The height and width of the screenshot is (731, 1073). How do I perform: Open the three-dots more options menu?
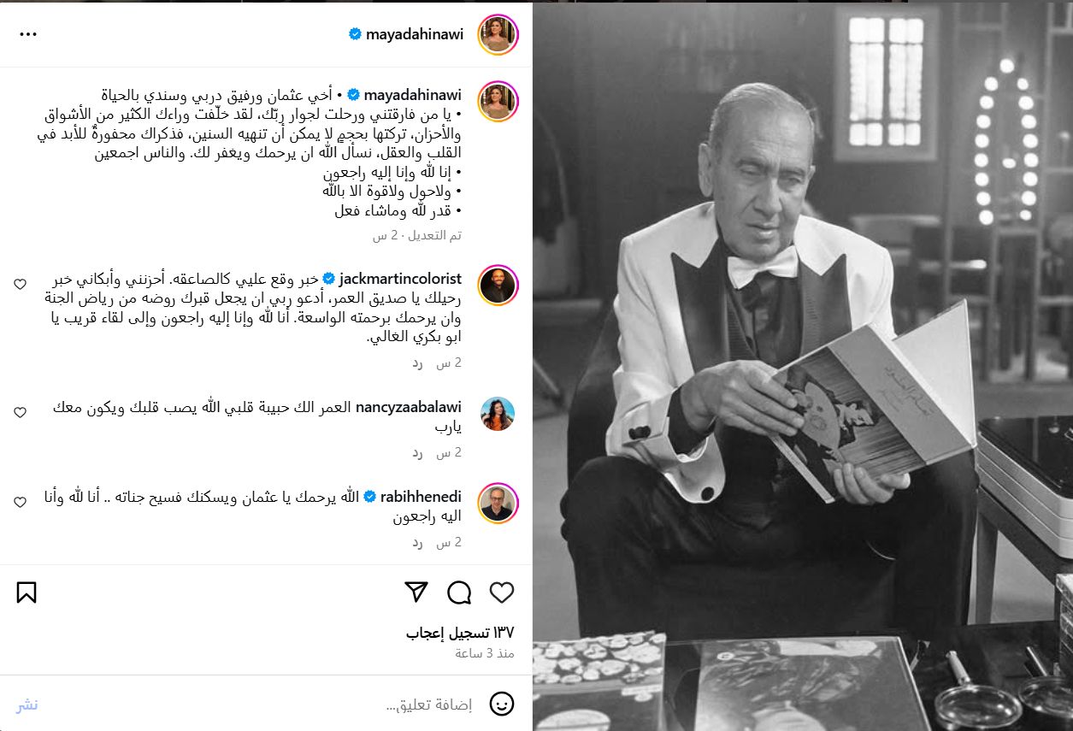click(x=28, y=34)
